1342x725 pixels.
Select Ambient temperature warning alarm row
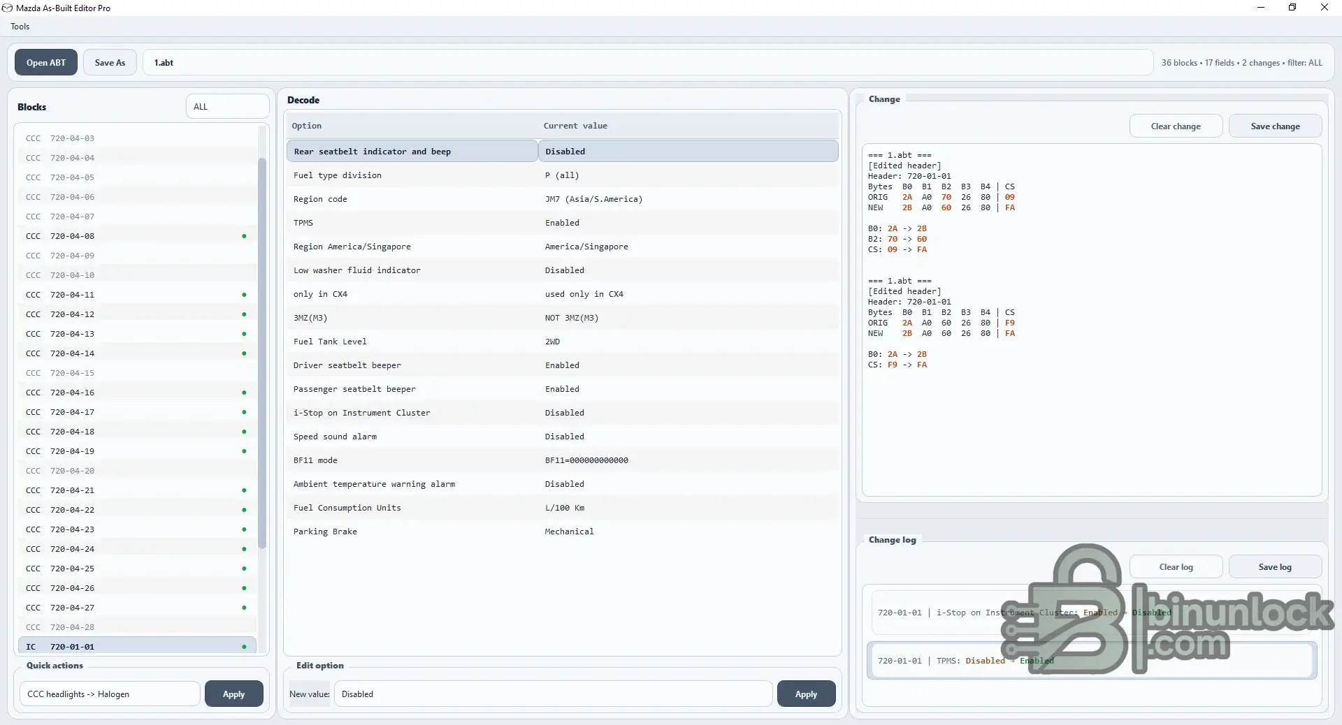pos(562,484)
